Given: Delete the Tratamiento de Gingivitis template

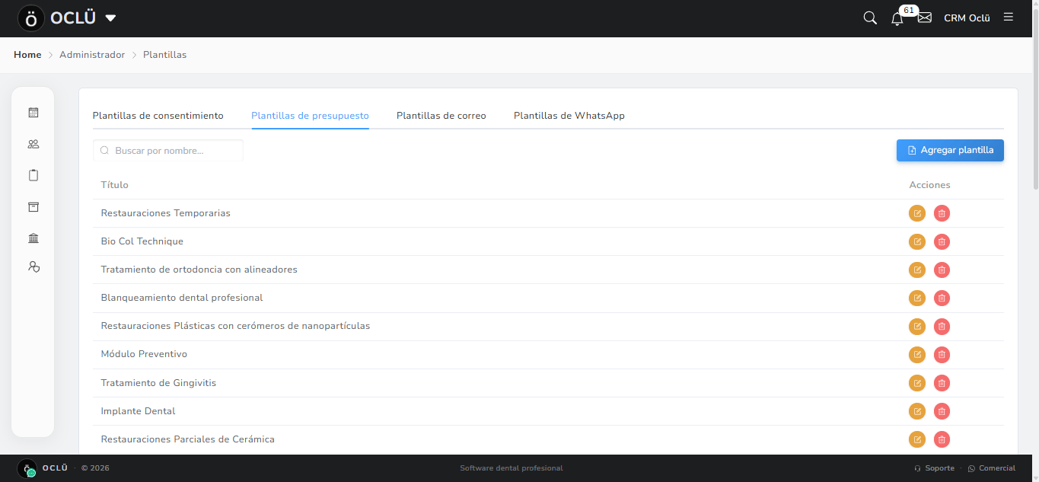Looking at the screenshot, I should click(942, 383).
